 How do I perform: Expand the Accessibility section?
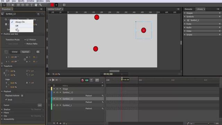[x=2, y=119]
